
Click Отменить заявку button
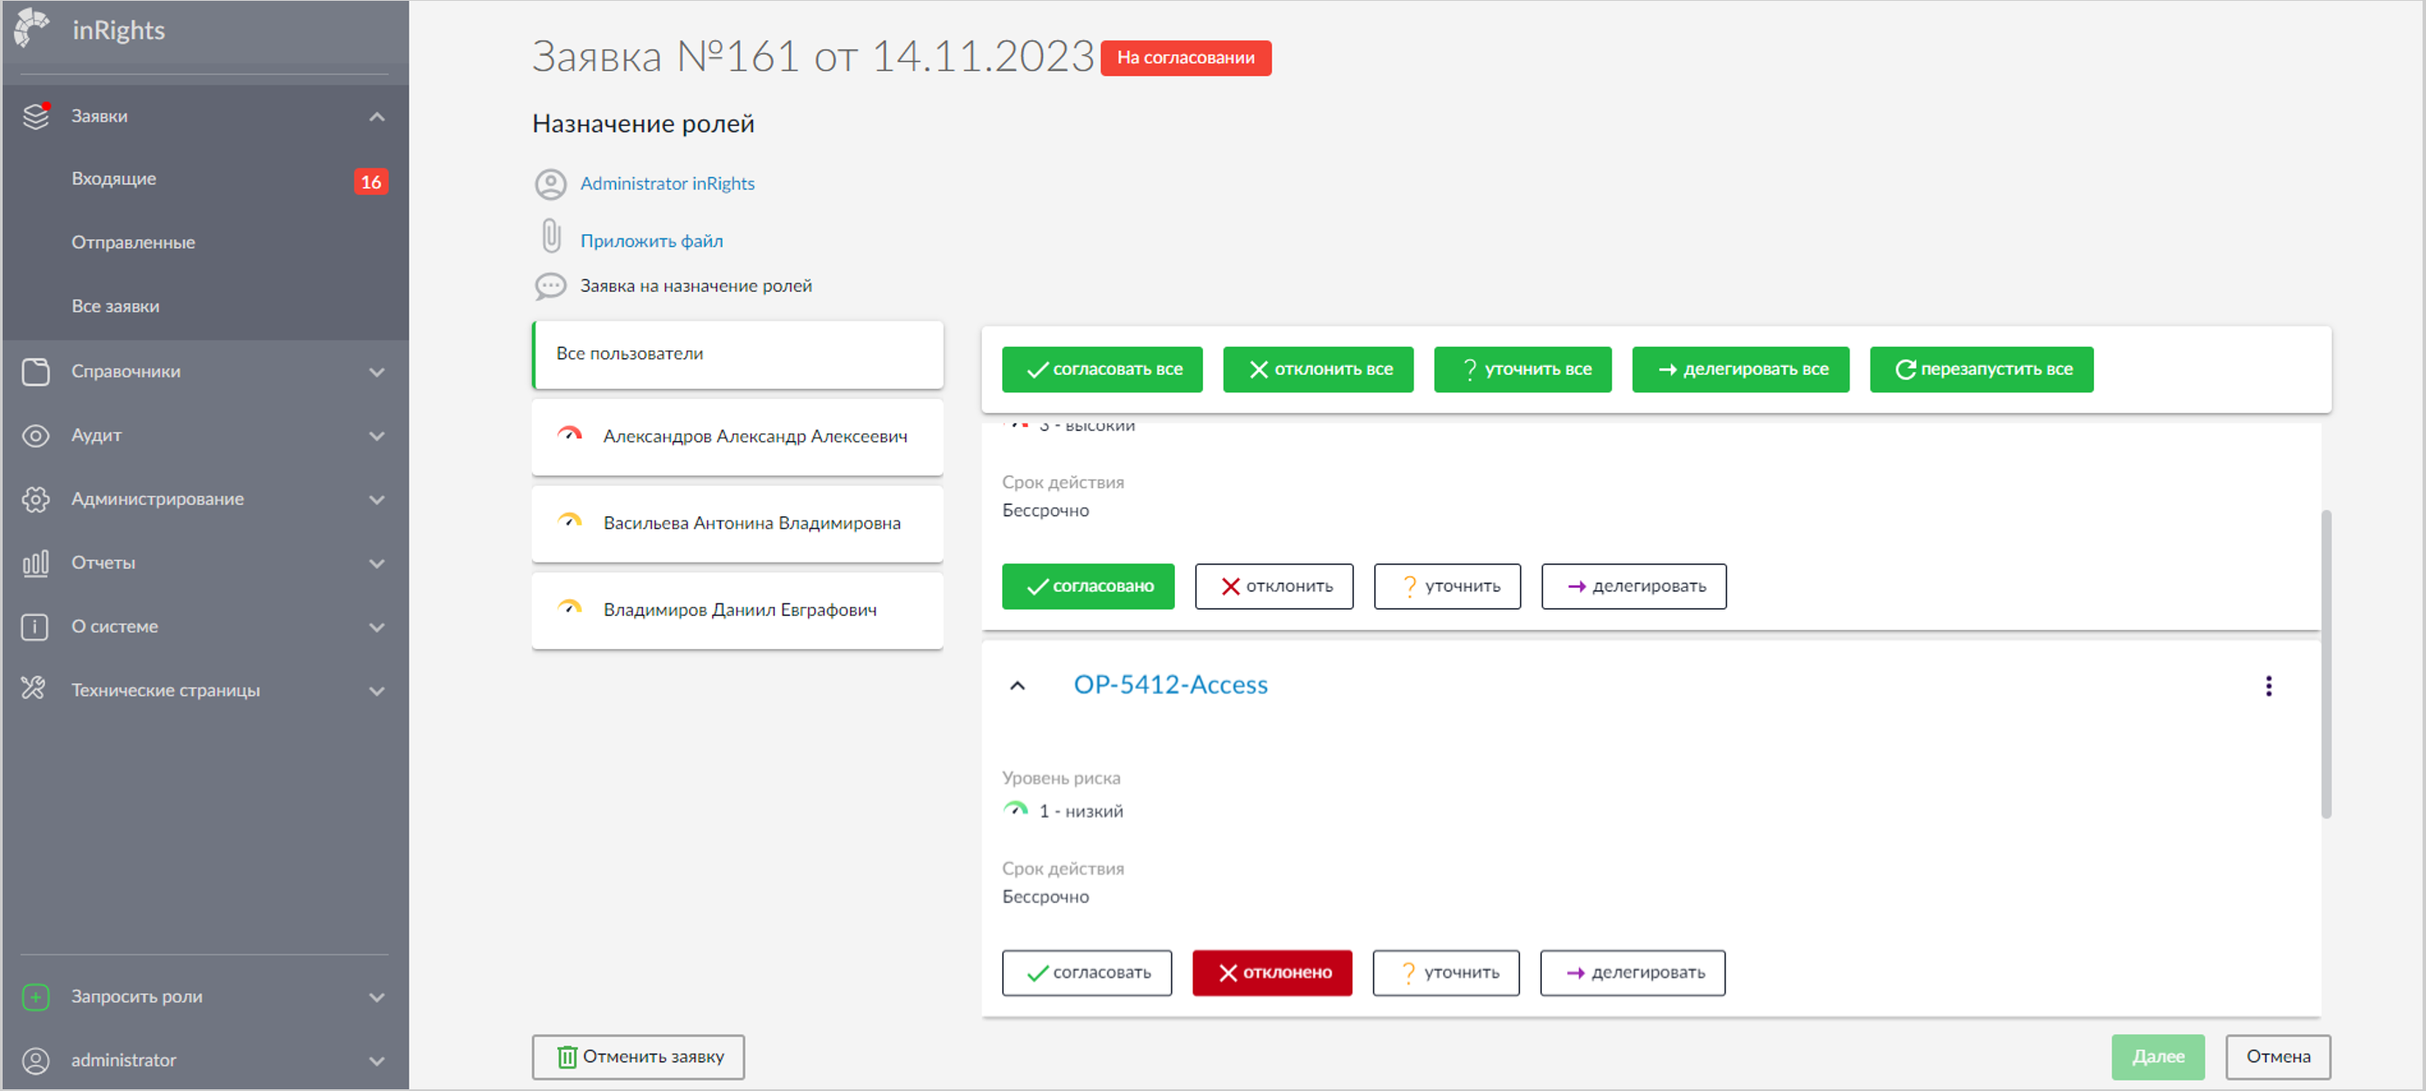(x=638, y=1057)
